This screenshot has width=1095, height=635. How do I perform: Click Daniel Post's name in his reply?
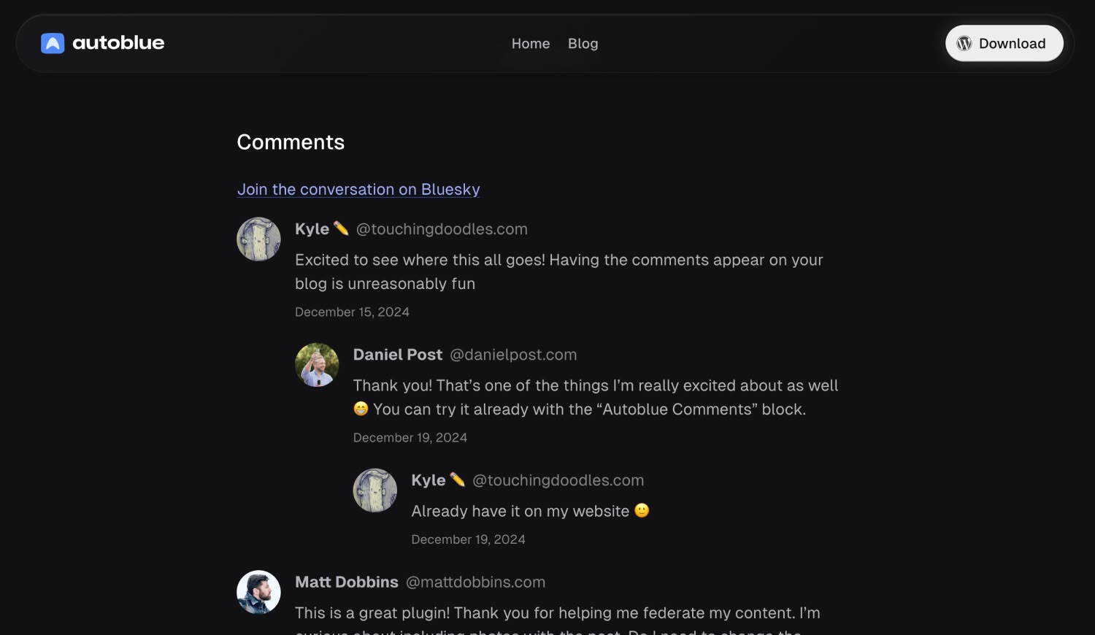click(x=398, y=355)
